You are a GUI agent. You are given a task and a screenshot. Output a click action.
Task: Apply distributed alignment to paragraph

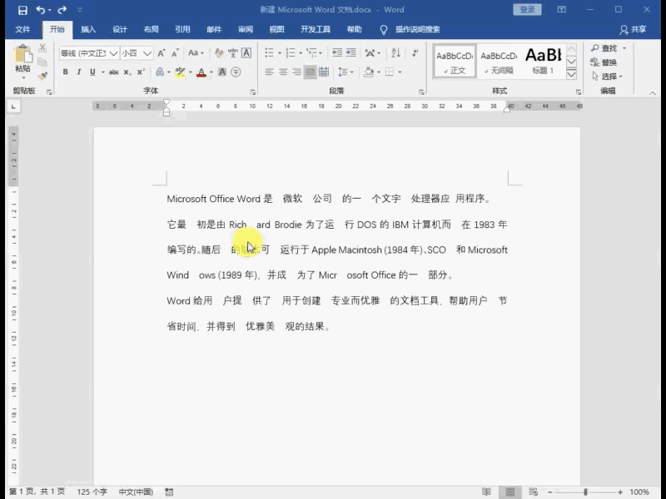click(324, 72)
